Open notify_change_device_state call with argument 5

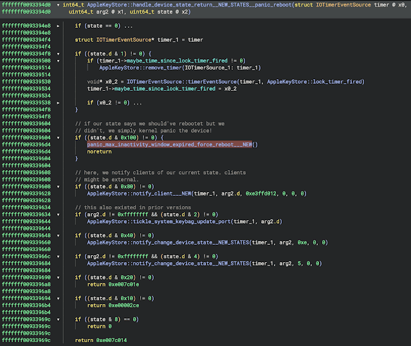coord(169,263)
